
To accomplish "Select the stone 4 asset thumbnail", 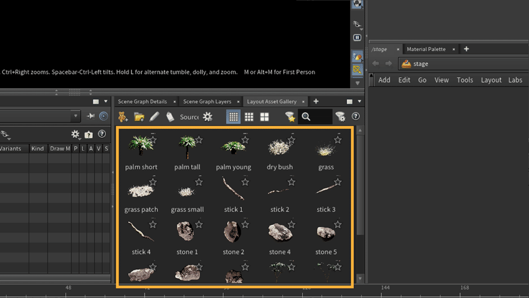I will coord(279,232).
